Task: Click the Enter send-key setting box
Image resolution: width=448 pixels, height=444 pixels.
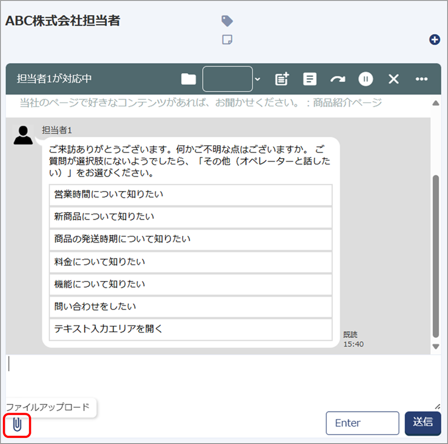Action: (x=362, y=423)
